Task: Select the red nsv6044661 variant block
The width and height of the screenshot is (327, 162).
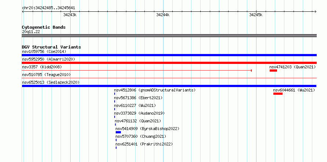Action: [278, 94]
